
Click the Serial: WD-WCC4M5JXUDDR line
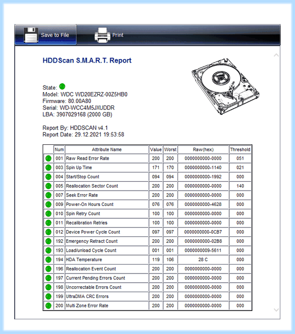click(x=79, y=108)
